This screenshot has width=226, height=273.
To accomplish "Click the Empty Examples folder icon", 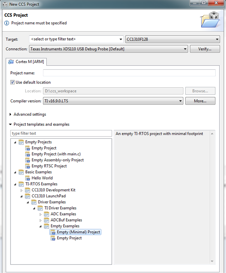I will [x=46, y=226].
